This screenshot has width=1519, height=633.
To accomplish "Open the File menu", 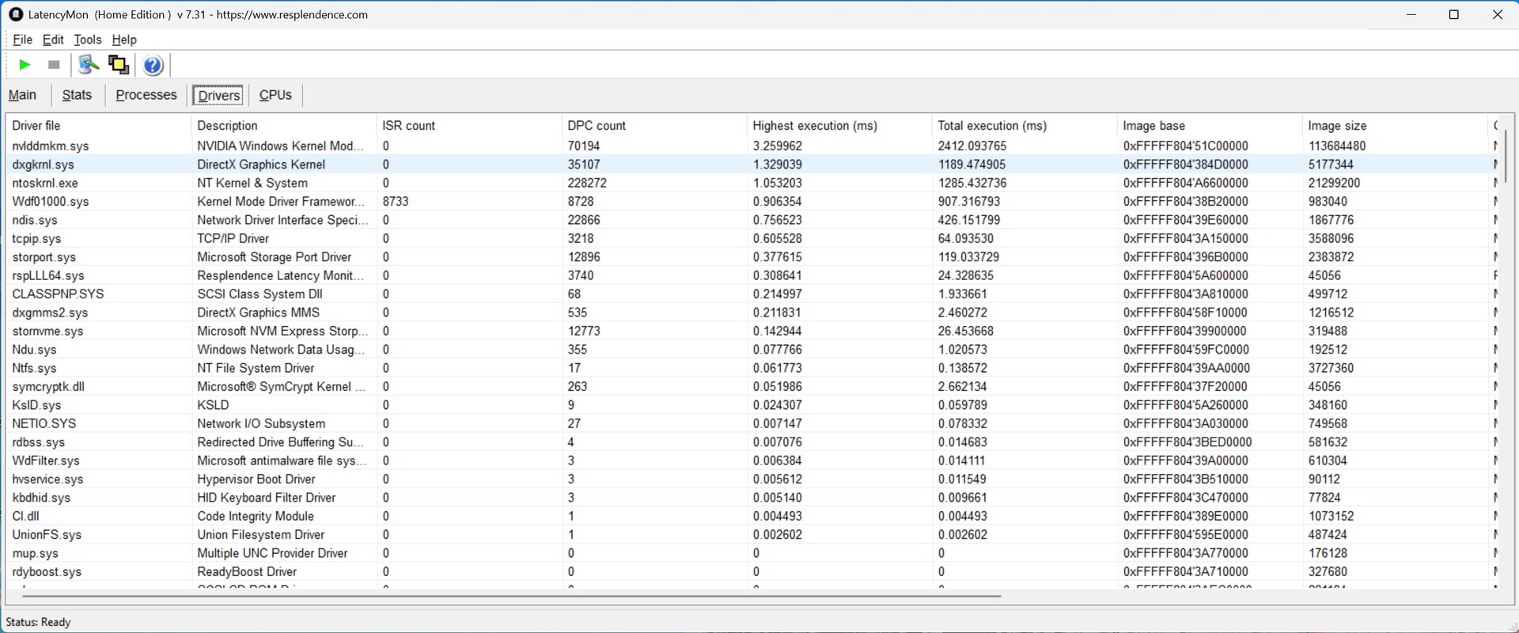I will [22, 40].
